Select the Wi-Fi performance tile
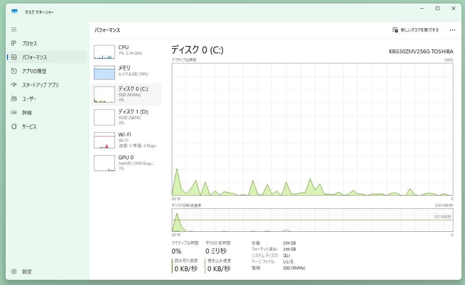 [125, 139]
